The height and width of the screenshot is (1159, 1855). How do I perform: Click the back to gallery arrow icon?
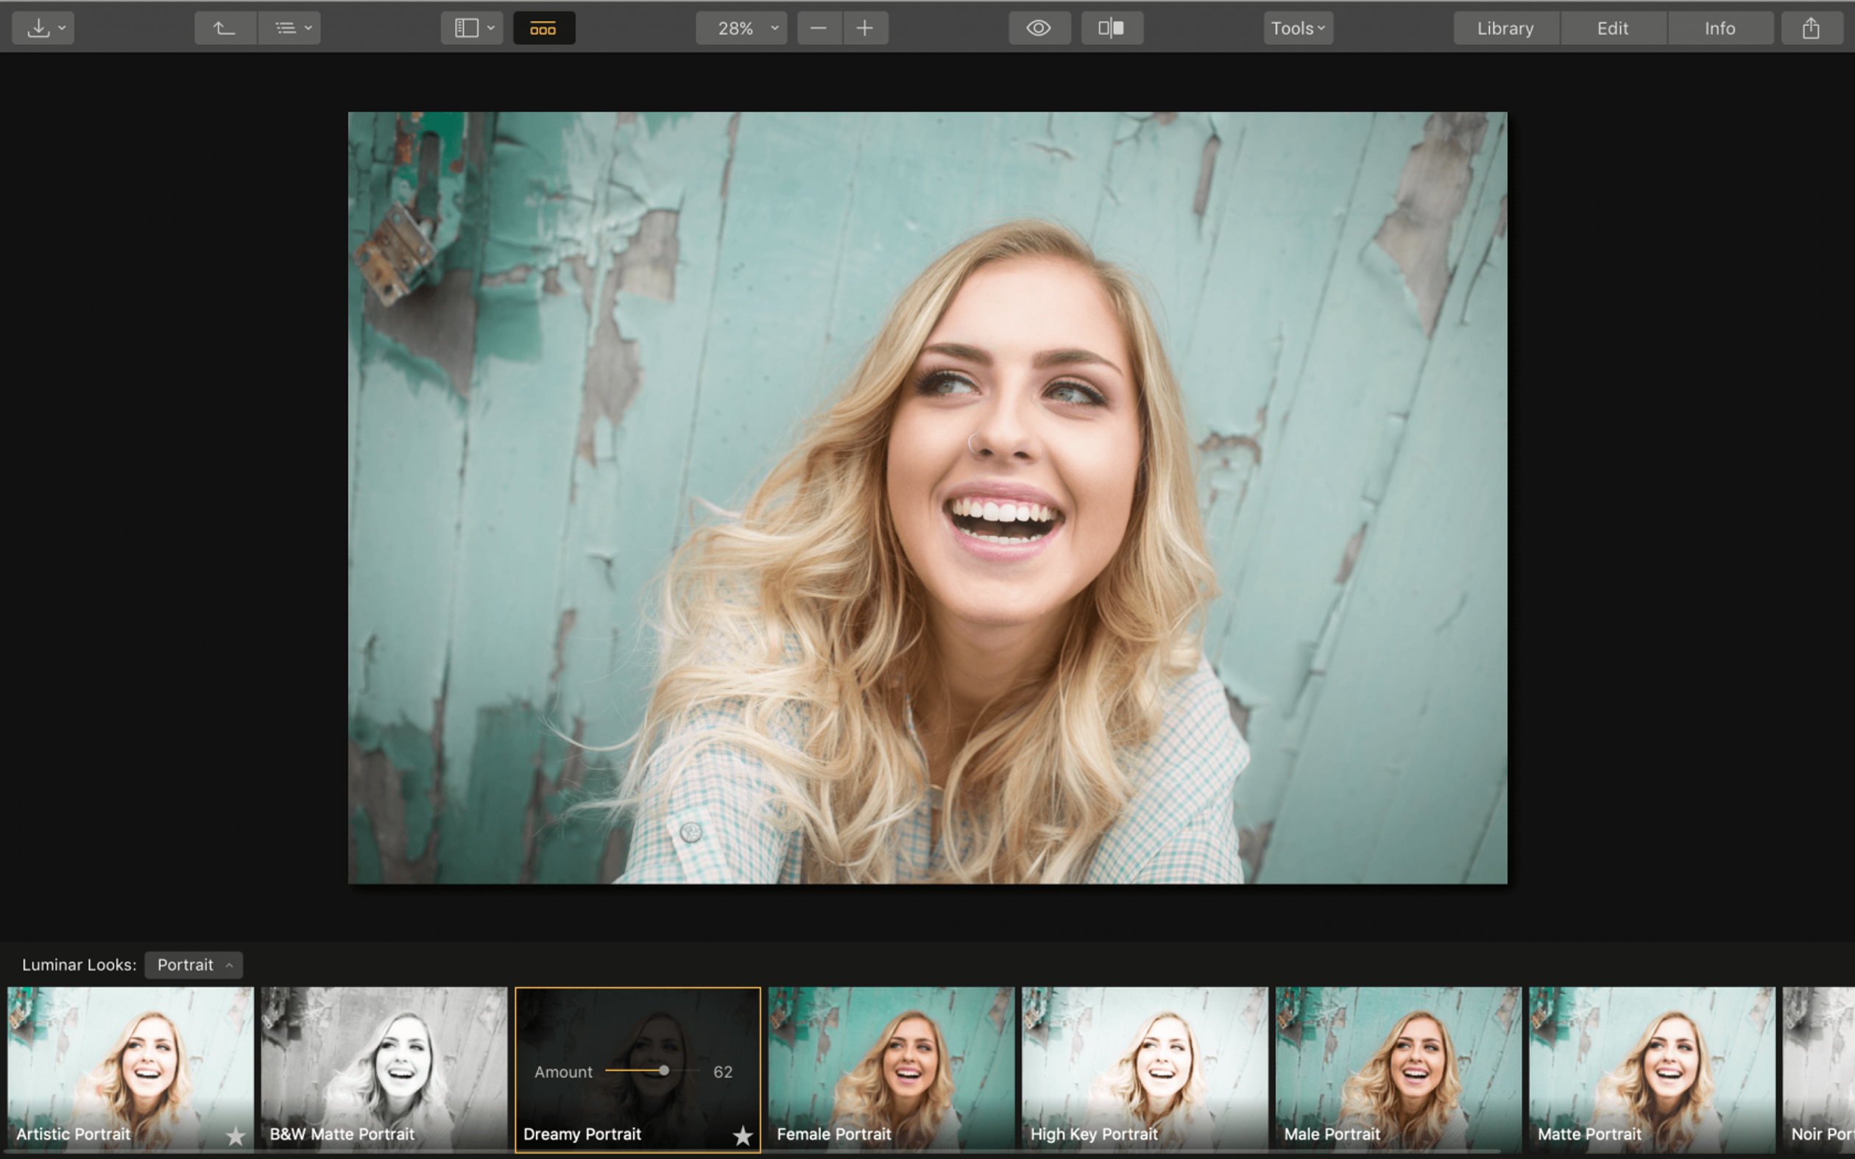tap(224, 29)
